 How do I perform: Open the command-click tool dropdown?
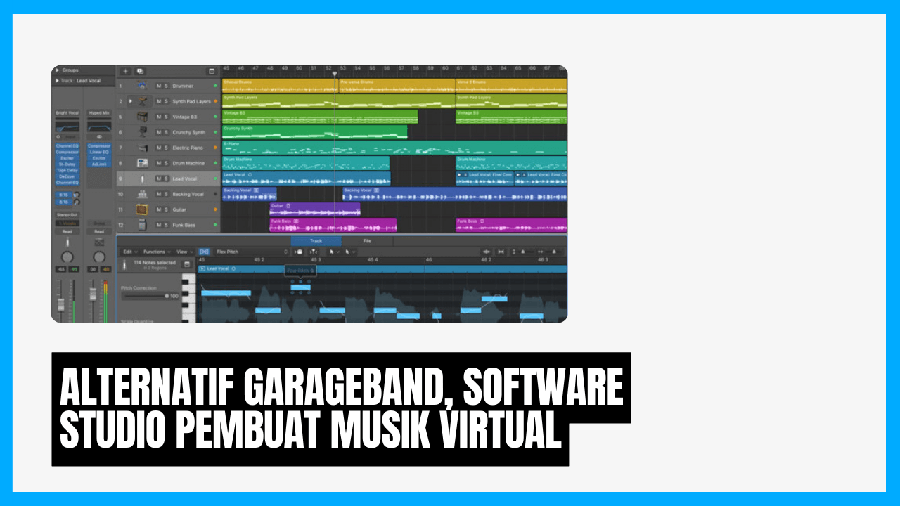pyautogui.click(x=349, y=252)
